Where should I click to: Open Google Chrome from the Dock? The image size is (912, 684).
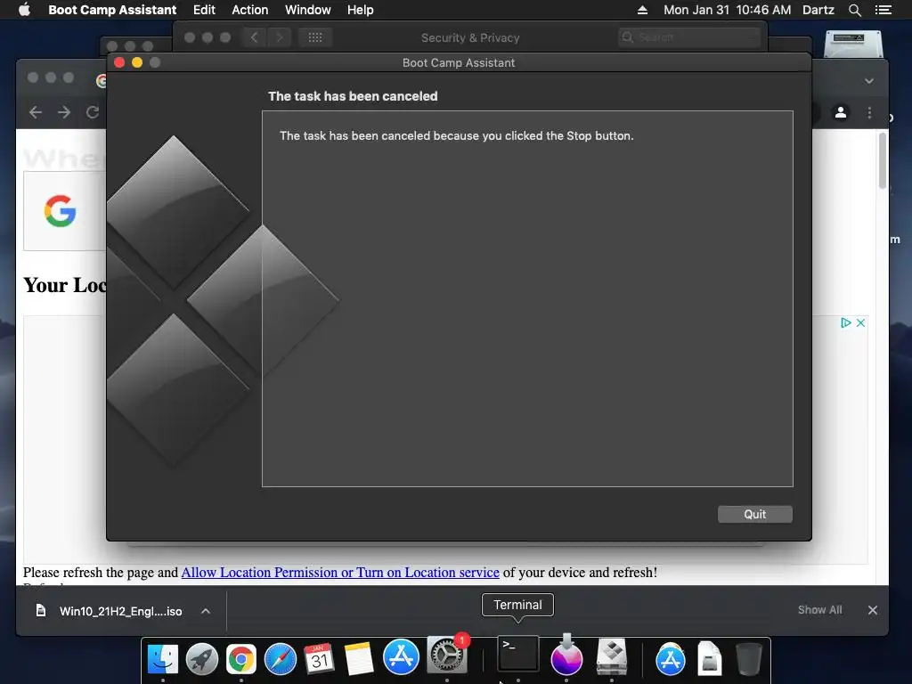click(241, 658)
